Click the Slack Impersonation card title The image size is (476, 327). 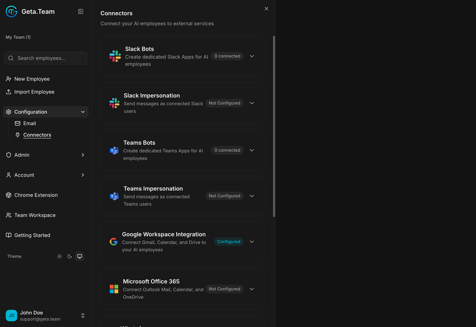(x=152, y=96)
